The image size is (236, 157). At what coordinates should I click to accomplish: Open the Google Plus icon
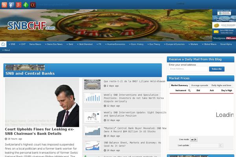pos(18,5)
